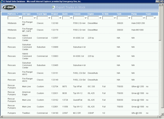This screenshot has width=164, height=119.
Task: Click Tradition unit type cell
Action: (26, 113)
